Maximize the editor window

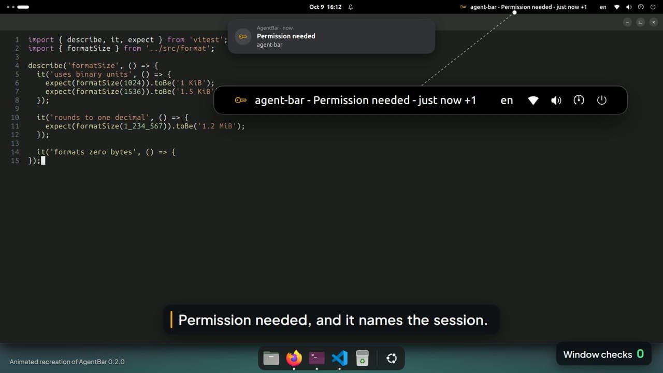click(x=640, y=22)
